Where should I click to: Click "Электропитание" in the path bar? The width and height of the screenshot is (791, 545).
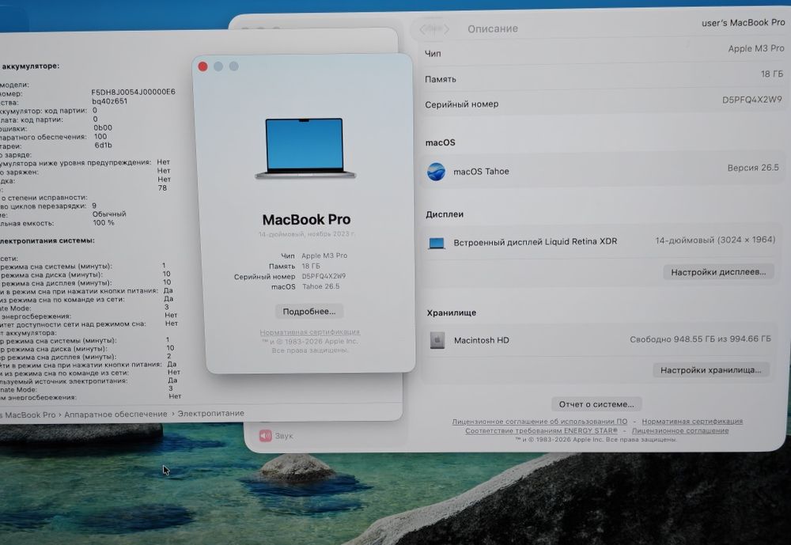coord(211,413)
